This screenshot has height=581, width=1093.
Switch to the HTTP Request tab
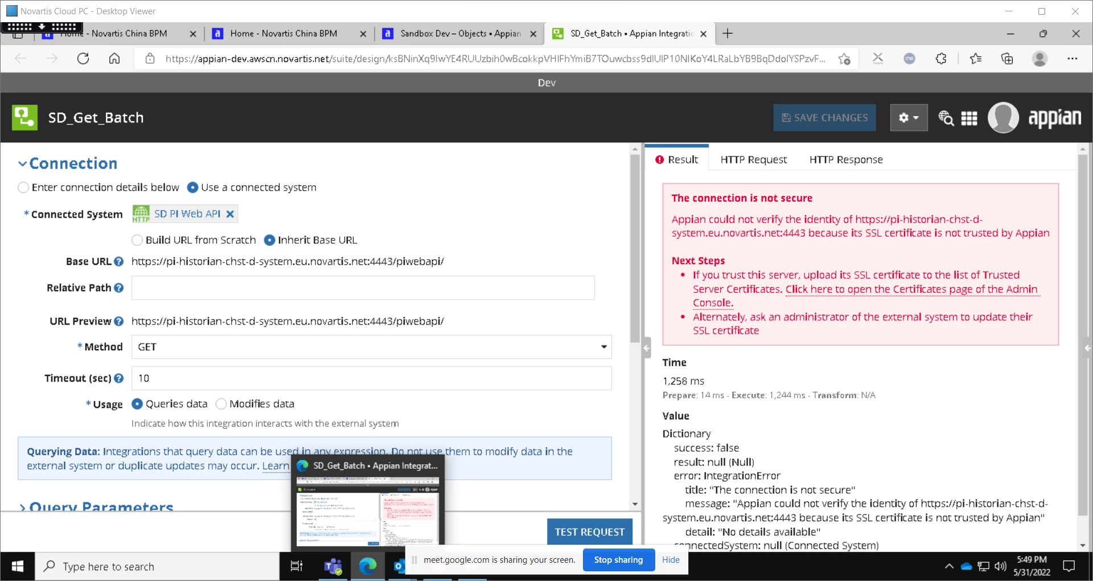coord(754,159)
